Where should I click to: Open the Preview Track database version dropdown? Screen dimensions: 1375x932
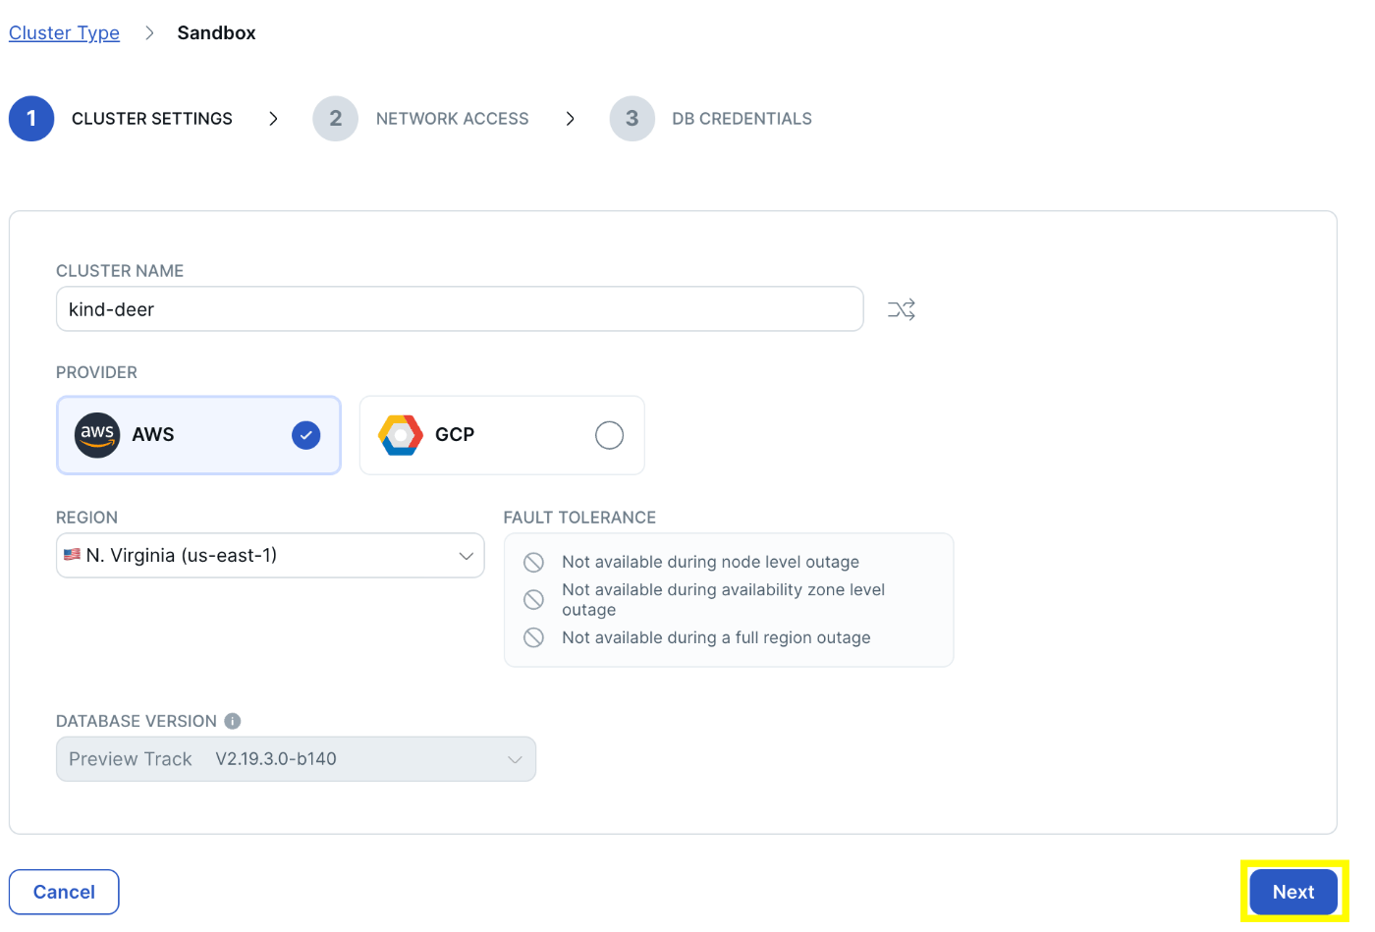tap(295, 758)
